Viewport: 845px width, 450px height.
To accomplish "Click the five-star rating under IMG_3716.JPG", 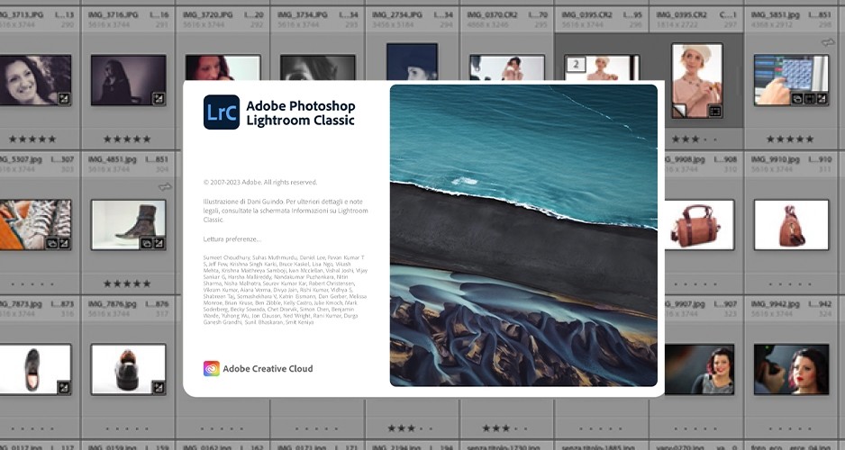I will [127, 139].
